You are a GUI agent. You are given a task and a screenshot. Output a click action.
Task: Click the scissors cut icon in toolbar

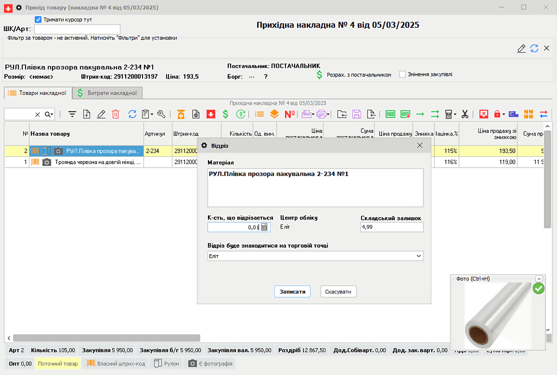click(465, 114)
